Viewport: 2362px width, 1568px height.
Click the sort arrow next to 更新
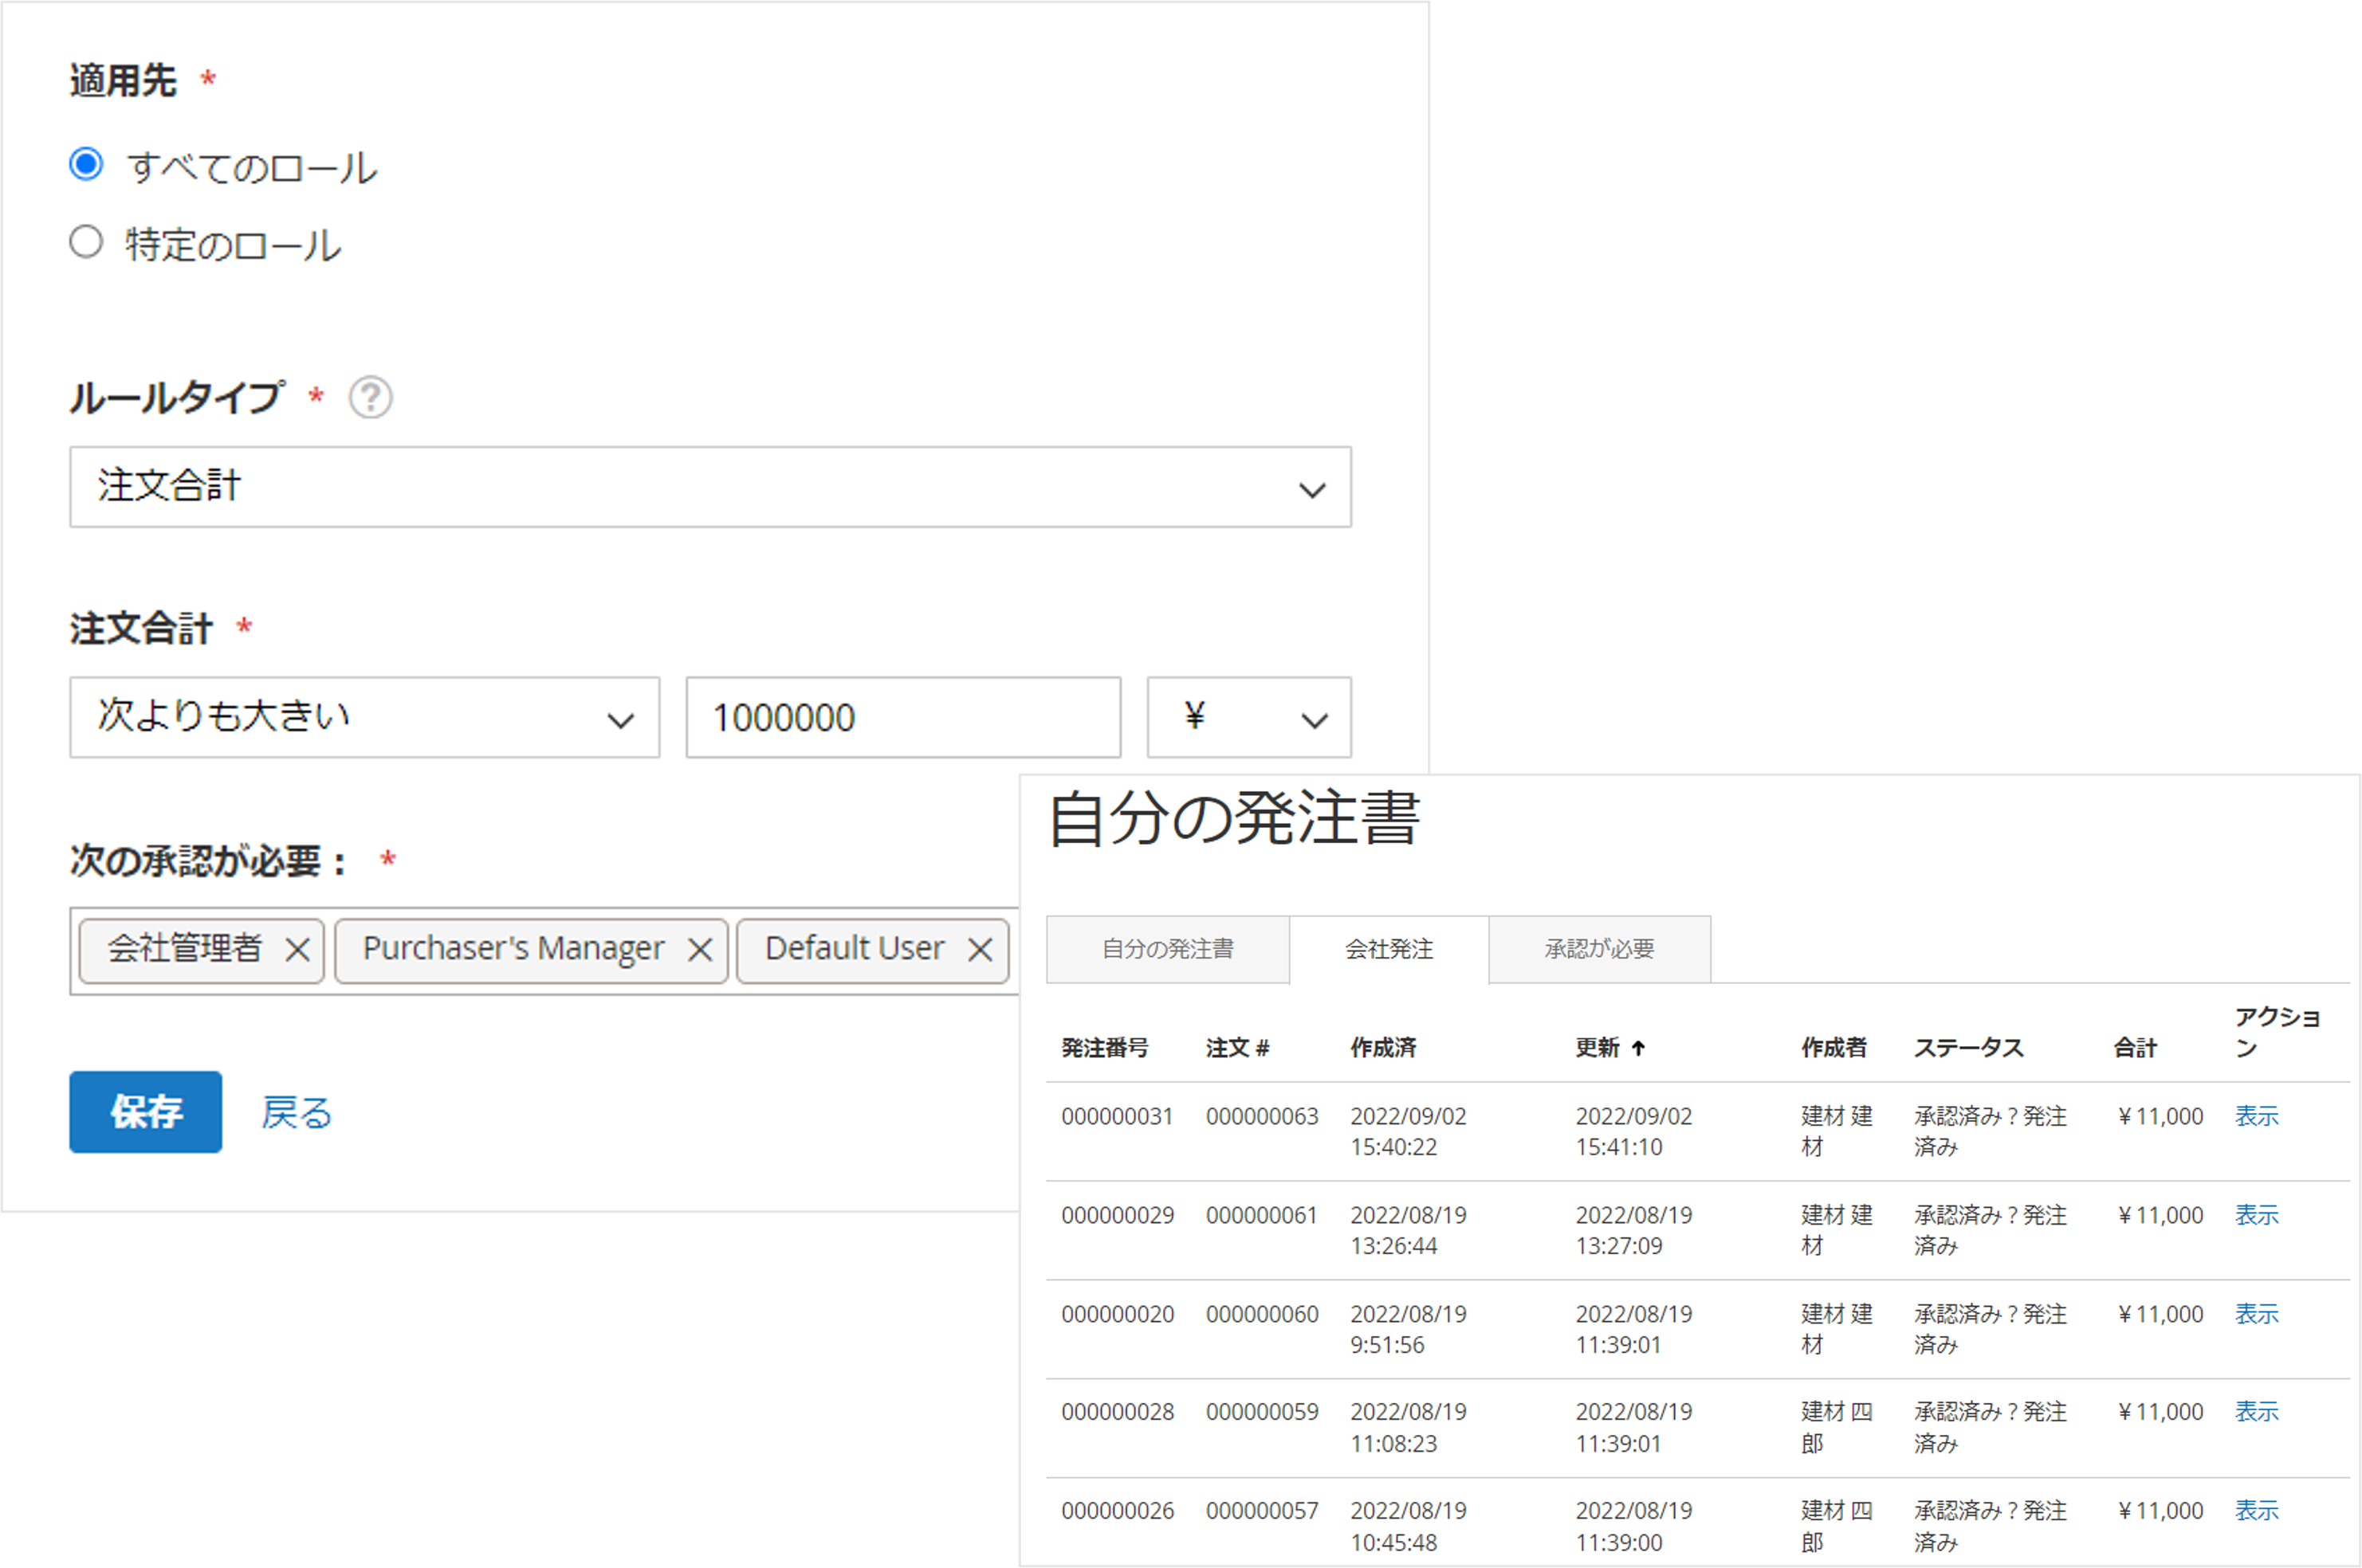(1637, 1048)
